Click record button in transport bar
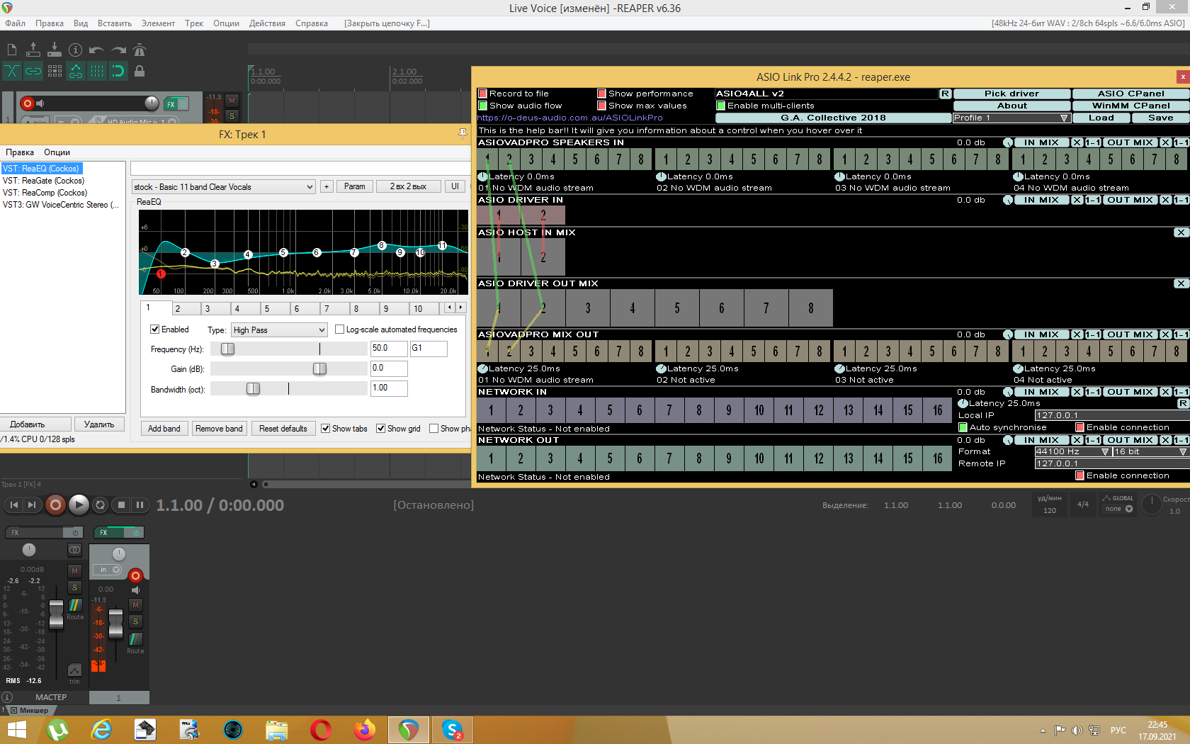1190x744 pixels. click(55, 505)
